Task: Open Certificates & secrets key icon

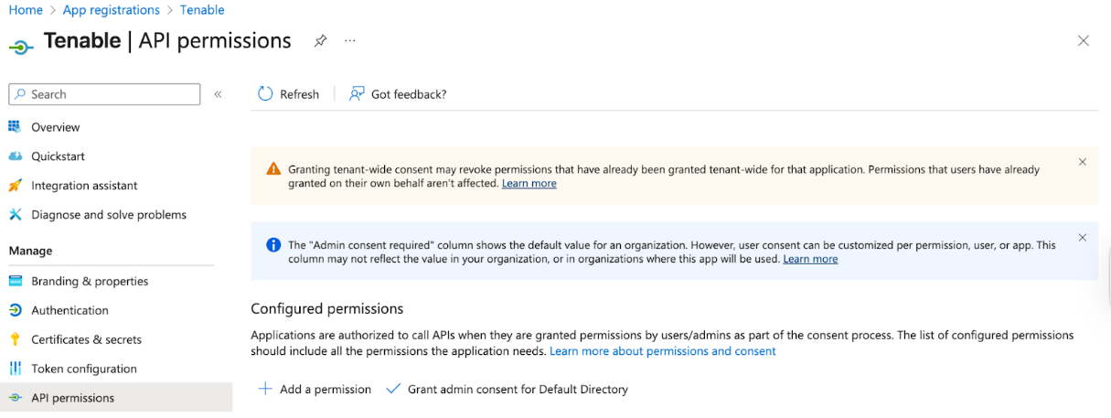Action: point(15,340)
